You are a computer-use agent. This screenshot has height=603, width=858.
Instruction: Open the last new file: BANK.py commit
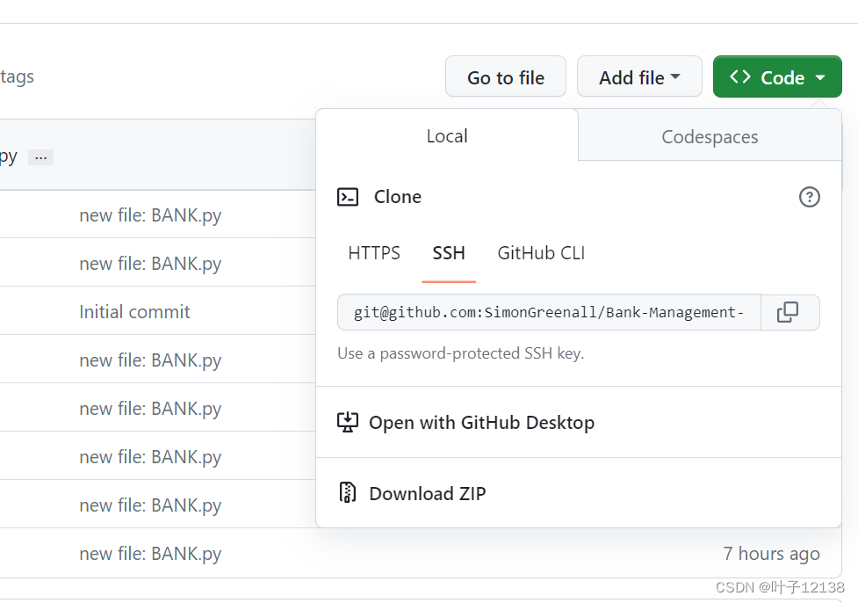pyautogui.click(x=150, y=554)
